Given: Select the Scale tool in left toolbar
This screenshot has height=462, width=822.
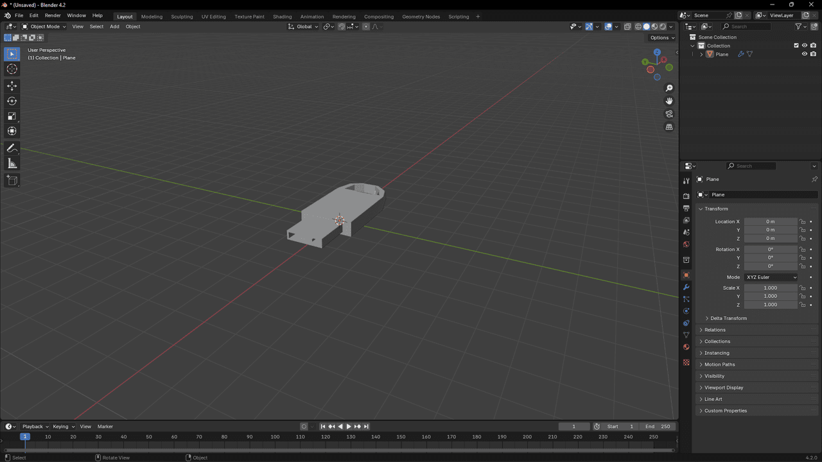Looking at the screenshot, I should [12, 116].
